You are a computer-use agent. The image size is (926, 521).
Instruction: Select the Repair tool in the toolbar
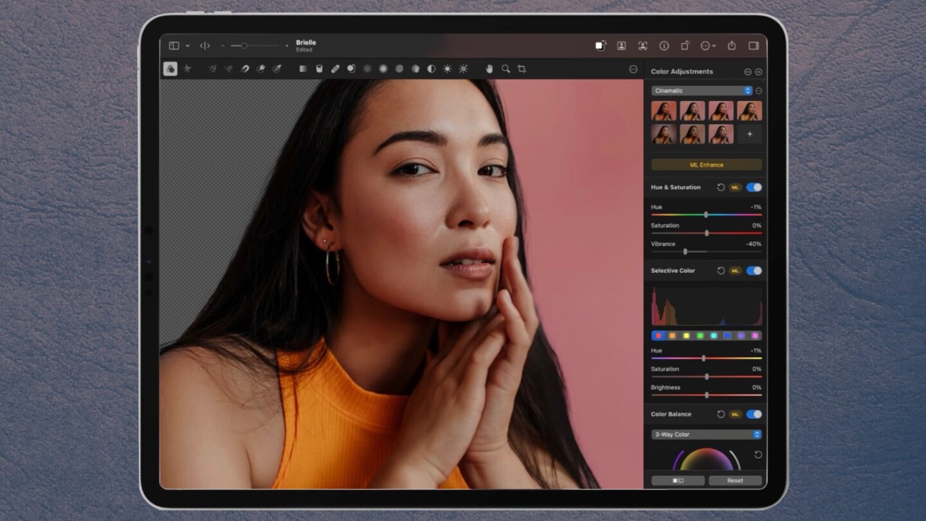[x=335, y=69]
